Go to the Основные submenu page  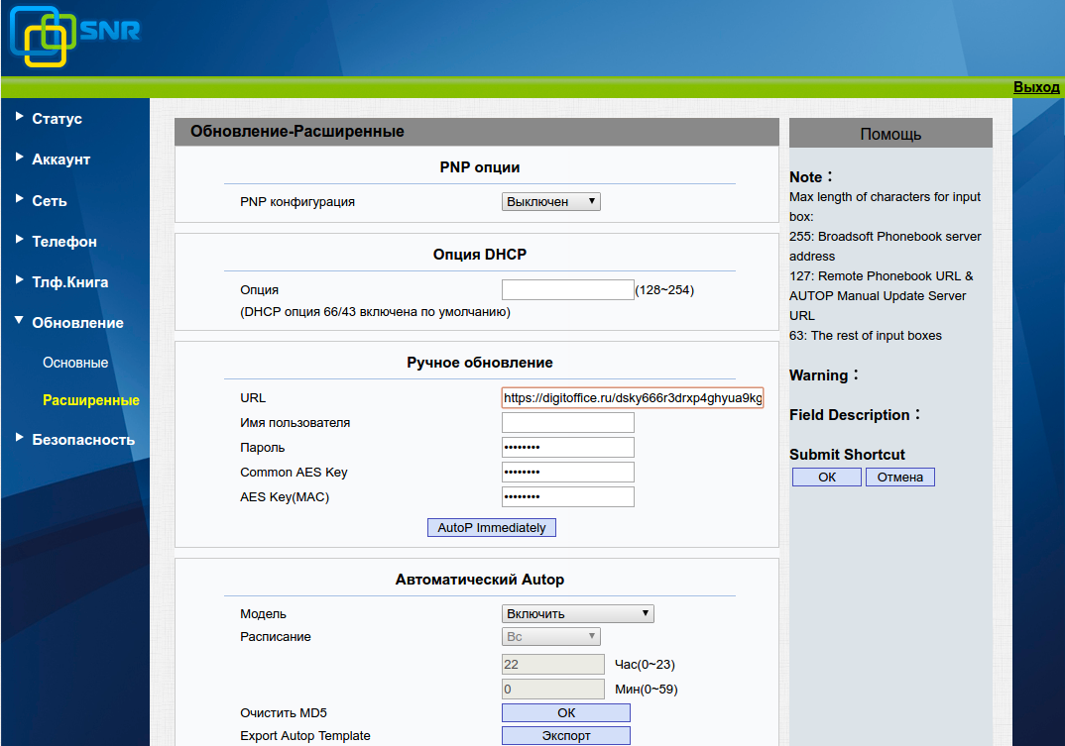[75, 364]
